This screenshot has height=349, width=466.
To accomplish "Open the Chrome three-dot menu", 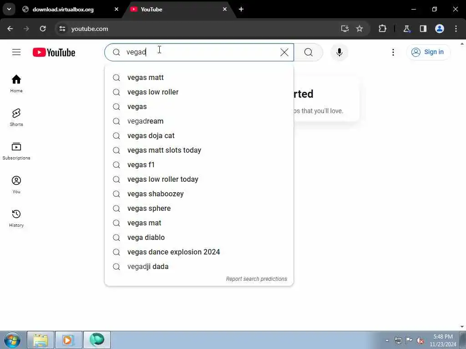I will [456, 29].
